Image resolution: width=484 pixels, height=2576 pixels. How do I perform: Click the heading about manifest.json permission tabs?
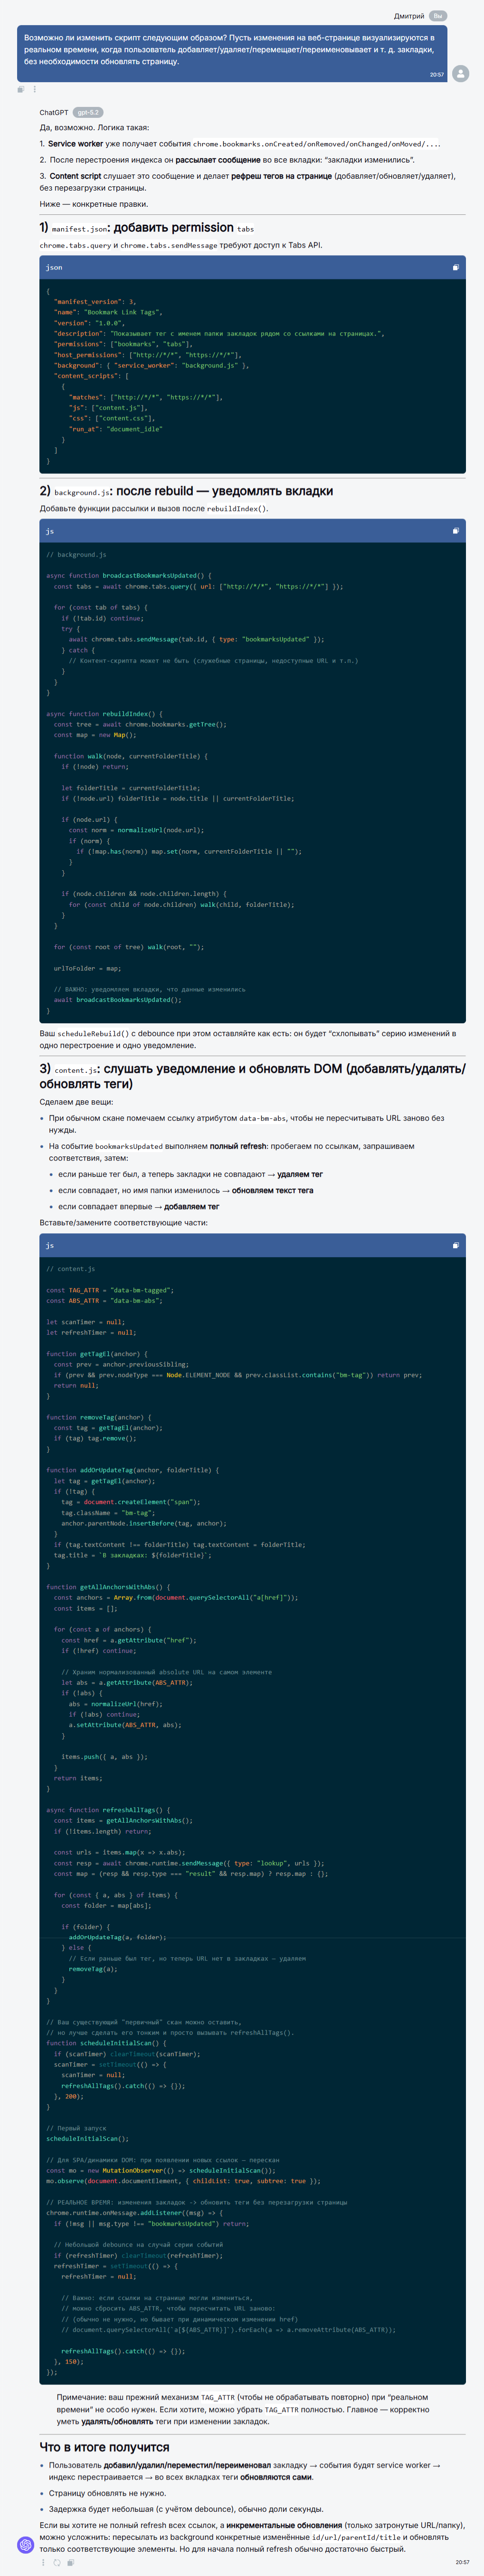(146, 228)
